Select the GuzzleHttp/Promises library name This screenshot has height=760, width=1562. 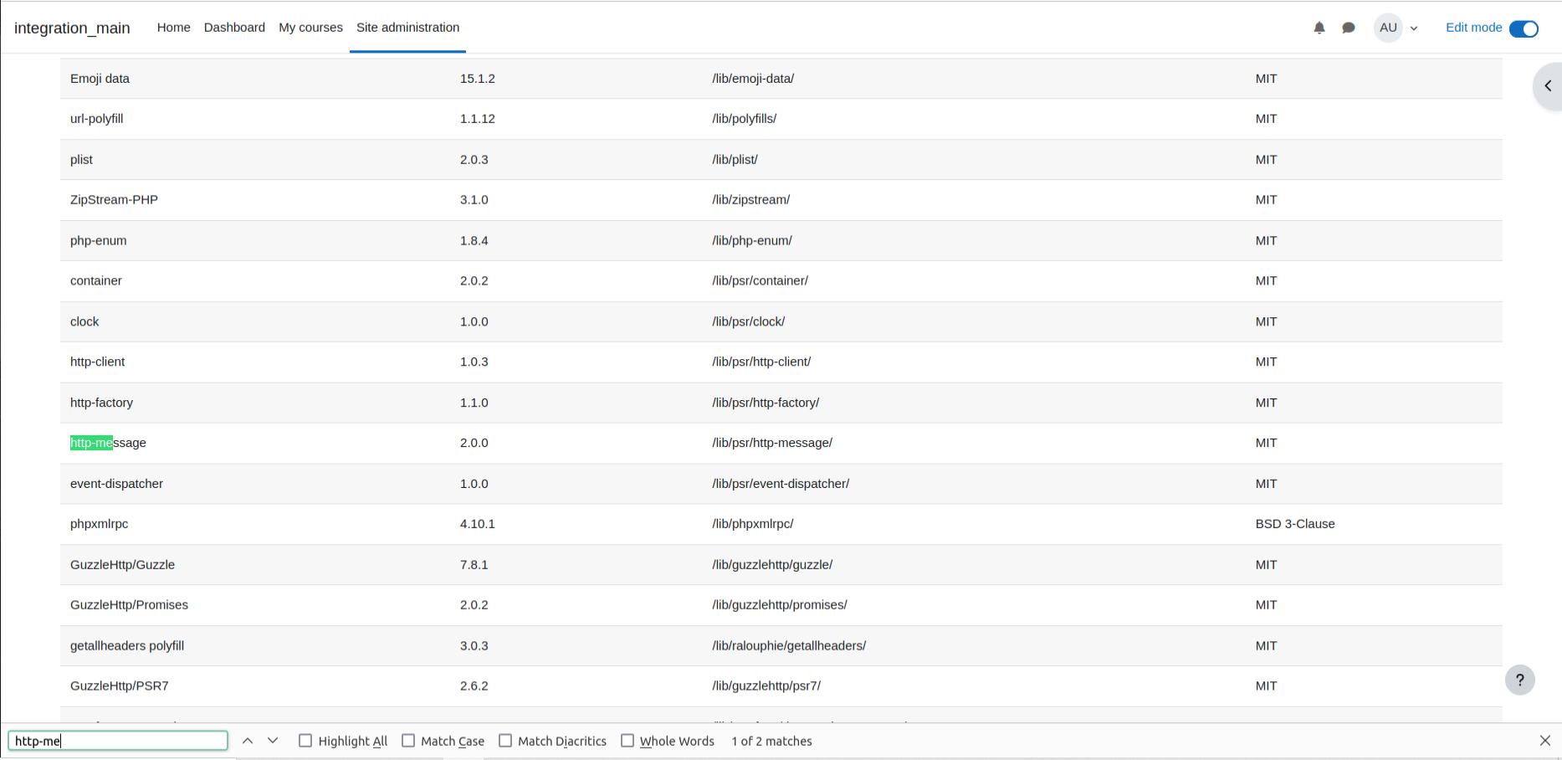(x=129, y=606)
